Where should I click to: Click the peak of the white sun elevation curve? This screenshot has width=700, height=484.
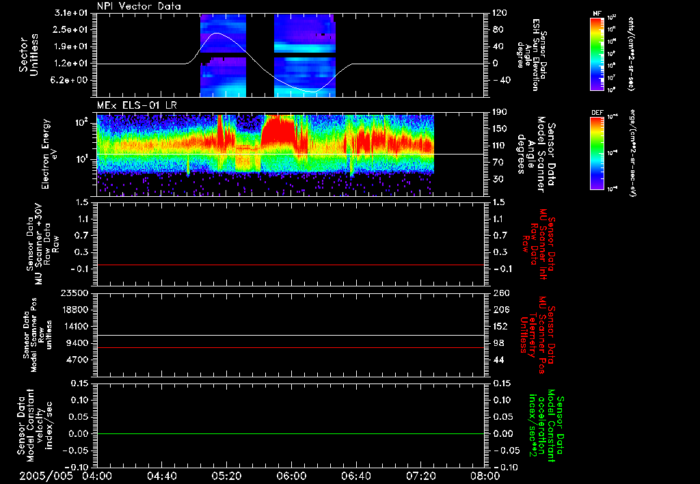tap(217, 33)
